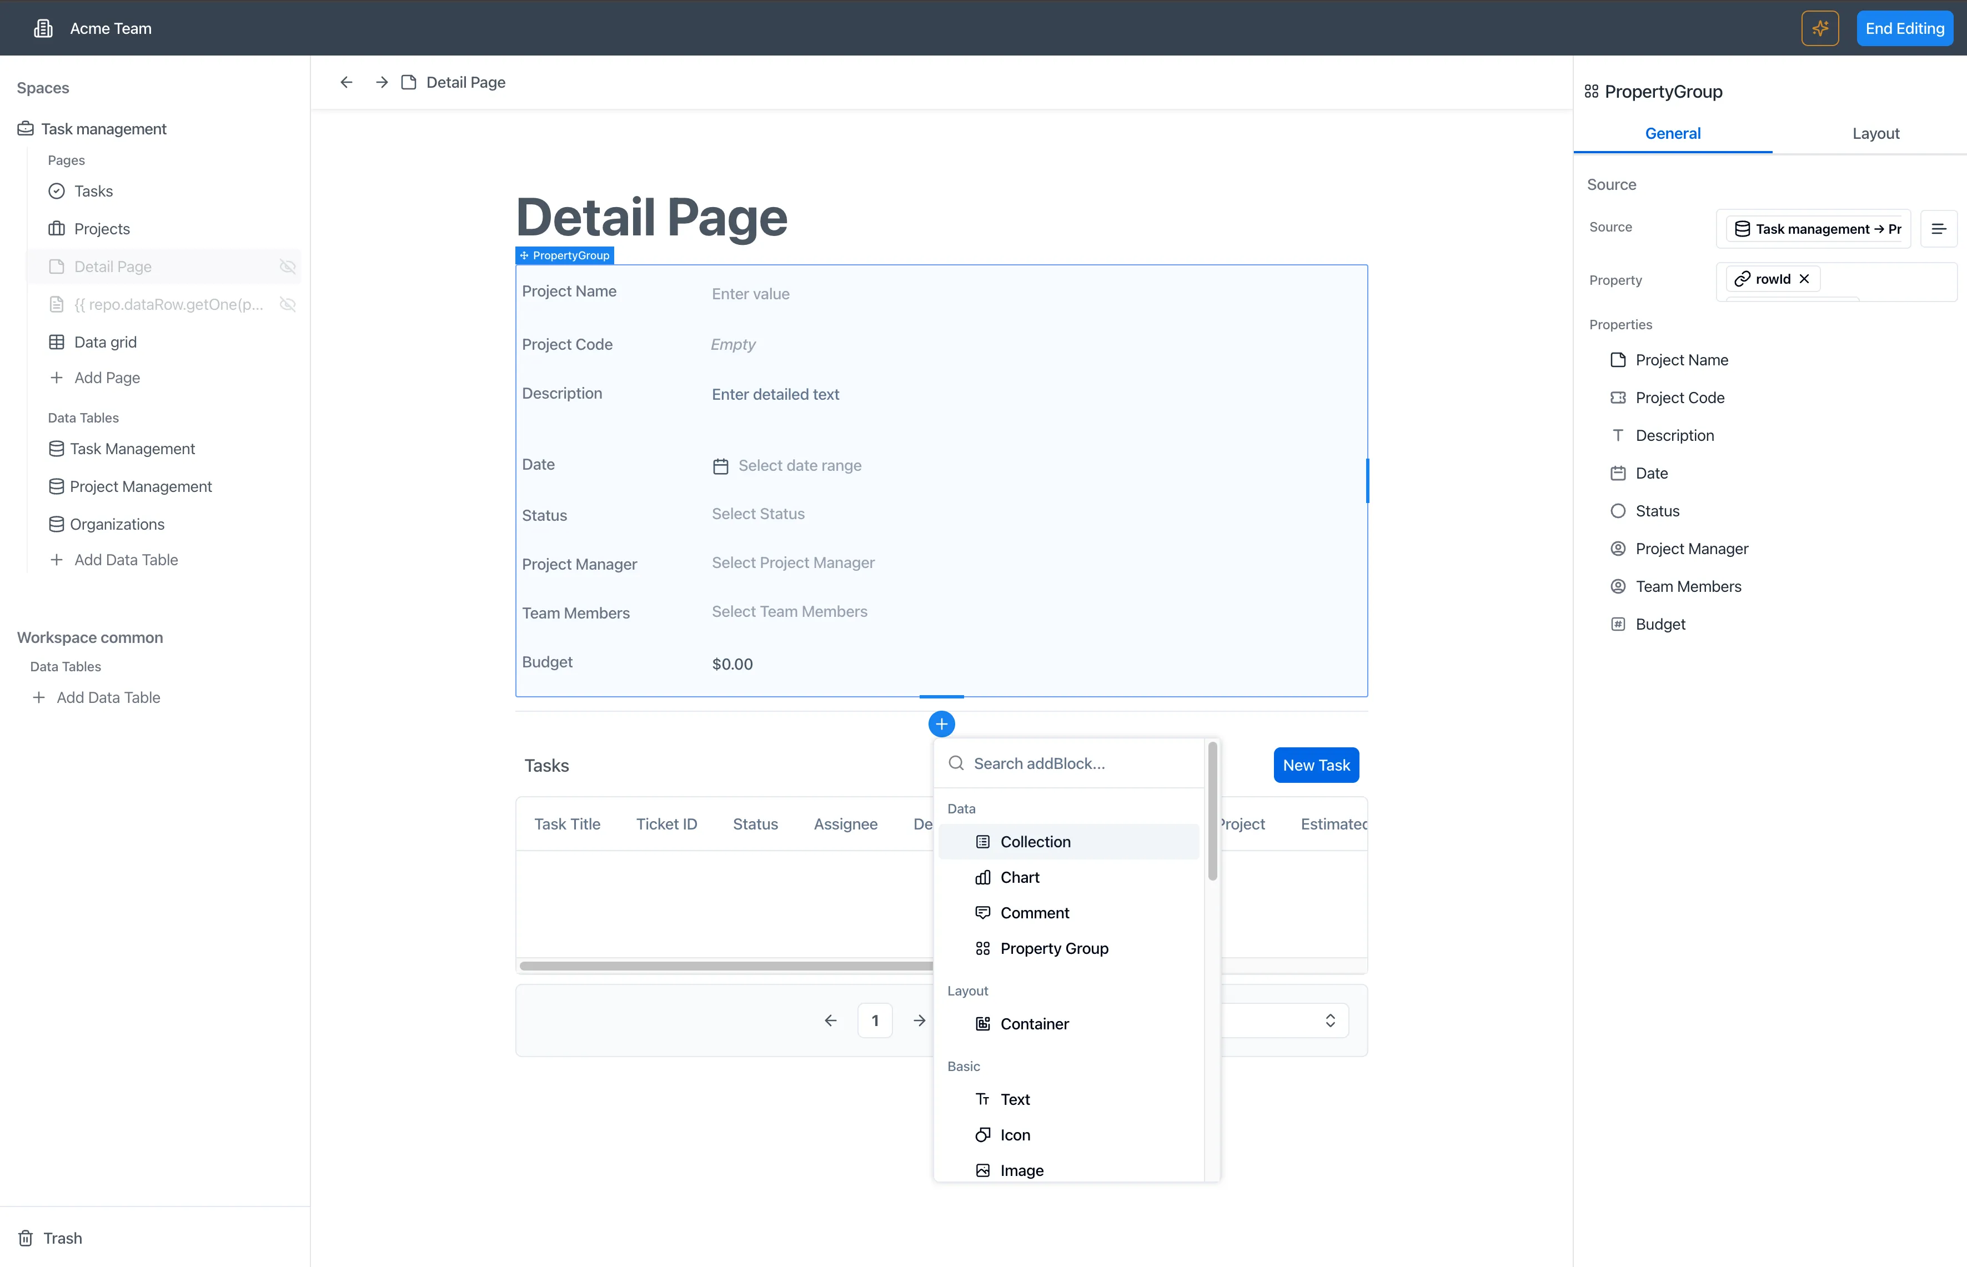Open the Tasks page in the sidebar

[94, 190]
